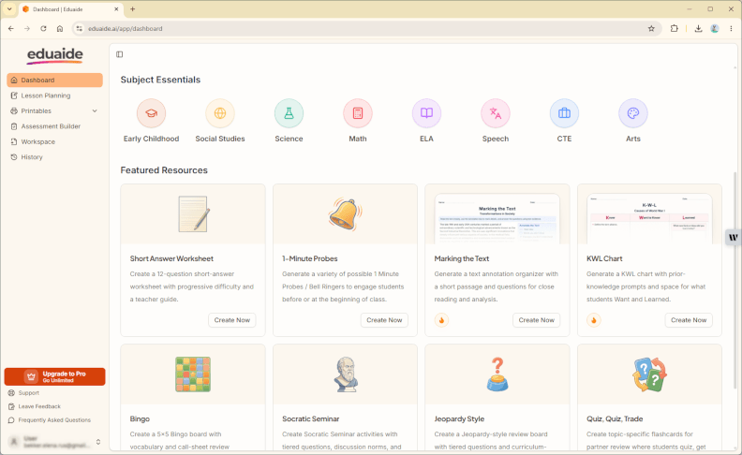Screen dimensions: 742x455
Task: Click the browser address bar URL
Action: tap(125, 28)
